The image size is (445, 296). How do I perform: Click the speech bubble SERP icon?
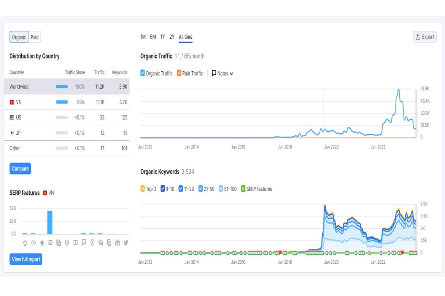click(84, 242)
